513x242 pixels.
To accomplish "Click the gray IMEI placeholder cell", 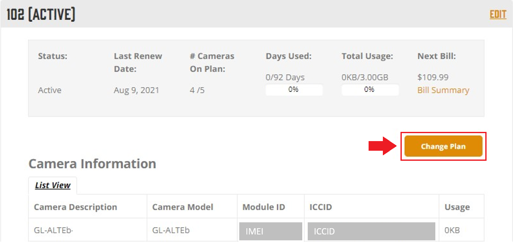I will (270, 231).
